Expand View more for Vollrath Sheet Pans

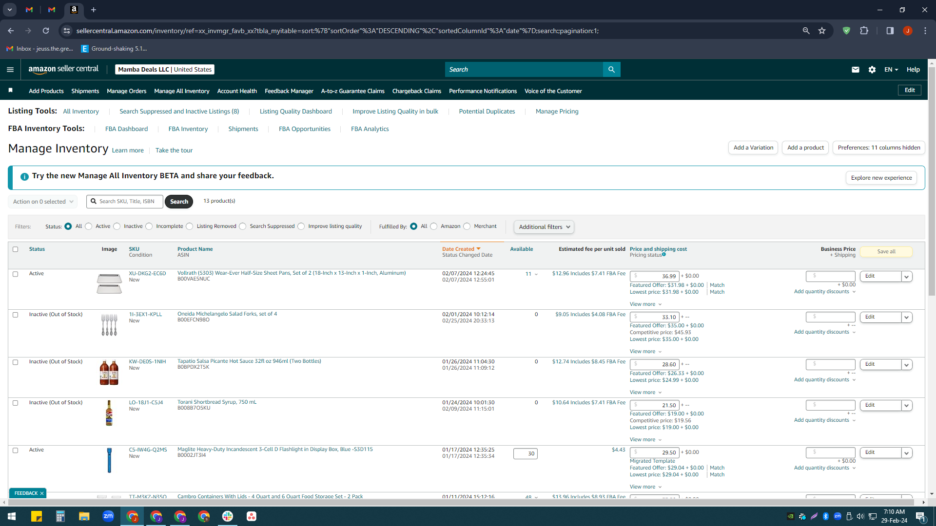pos(645,304)
